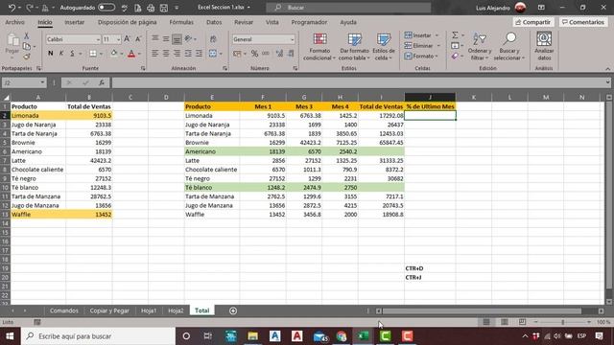Select the Total de Ventas header cell I1
The height and width of the screenshot is (345, 614).
click(x=381, y=106)
